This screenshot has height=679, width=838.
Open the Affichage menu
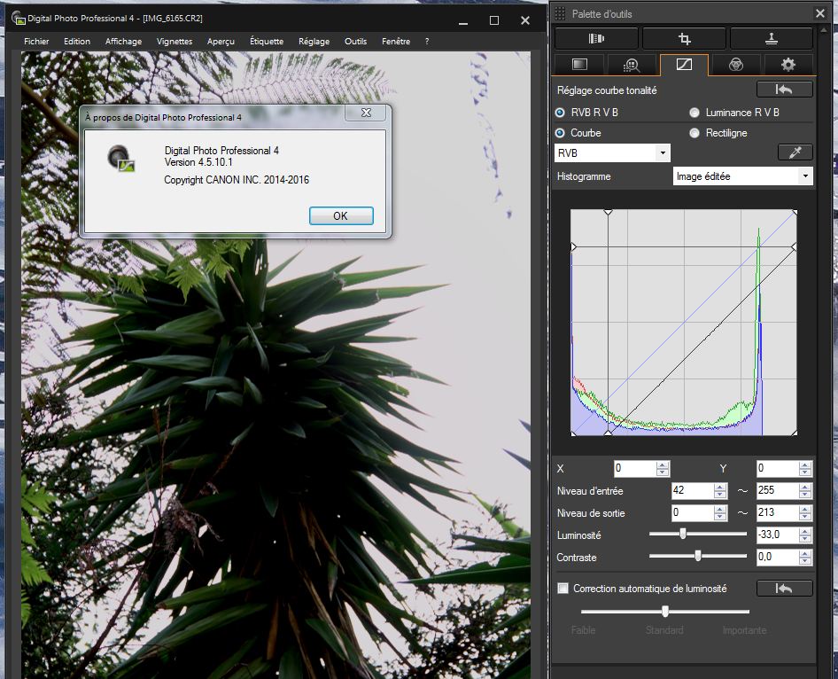[123, 41]
